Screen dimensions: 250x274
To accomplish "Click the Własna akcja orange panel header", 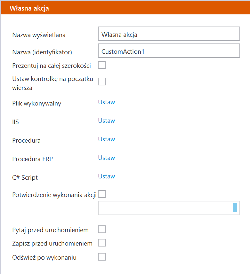I will click(125, 8).
